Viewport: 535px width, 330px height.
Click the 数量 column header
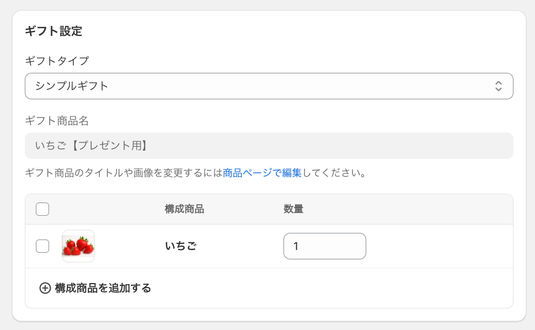point(293,209)
